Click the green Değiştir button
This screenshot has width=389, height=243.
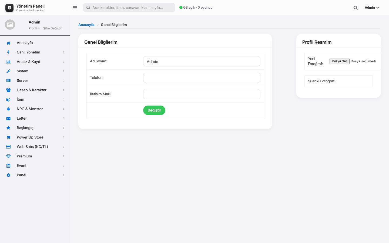154,110
